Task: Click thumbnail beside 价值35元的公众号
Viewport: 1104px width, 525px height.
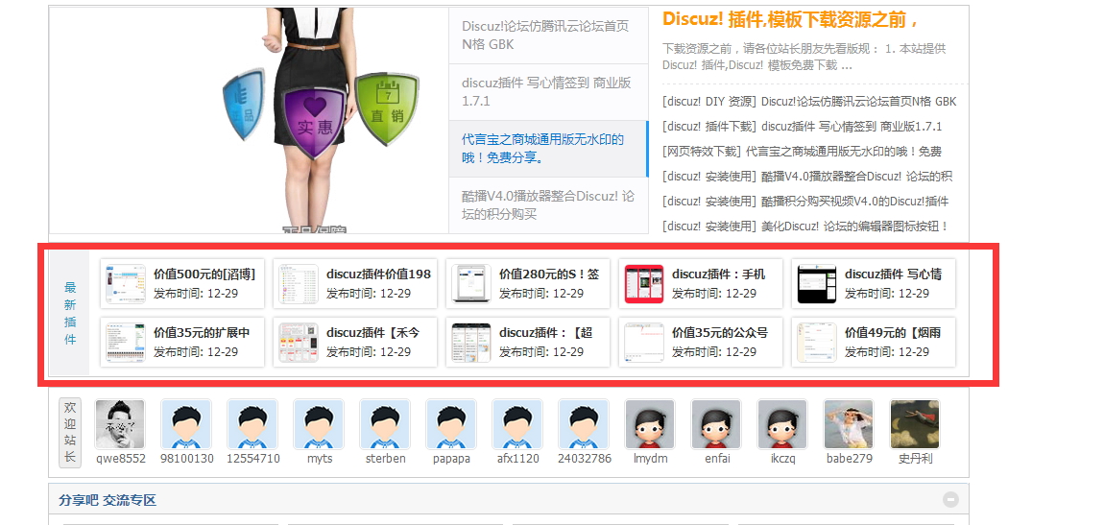Action: tap(644, 343)
